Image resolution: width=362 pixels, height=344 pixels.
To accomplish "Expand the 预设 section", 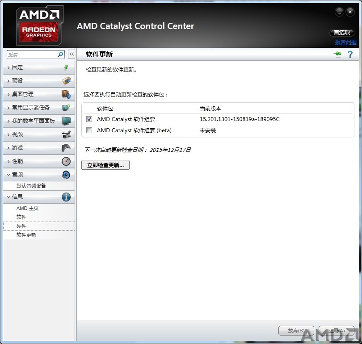I will point(39,81).
